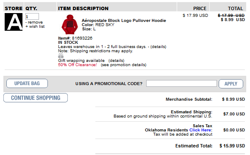Click the gift wrapping box icon

tap(61, 56)
